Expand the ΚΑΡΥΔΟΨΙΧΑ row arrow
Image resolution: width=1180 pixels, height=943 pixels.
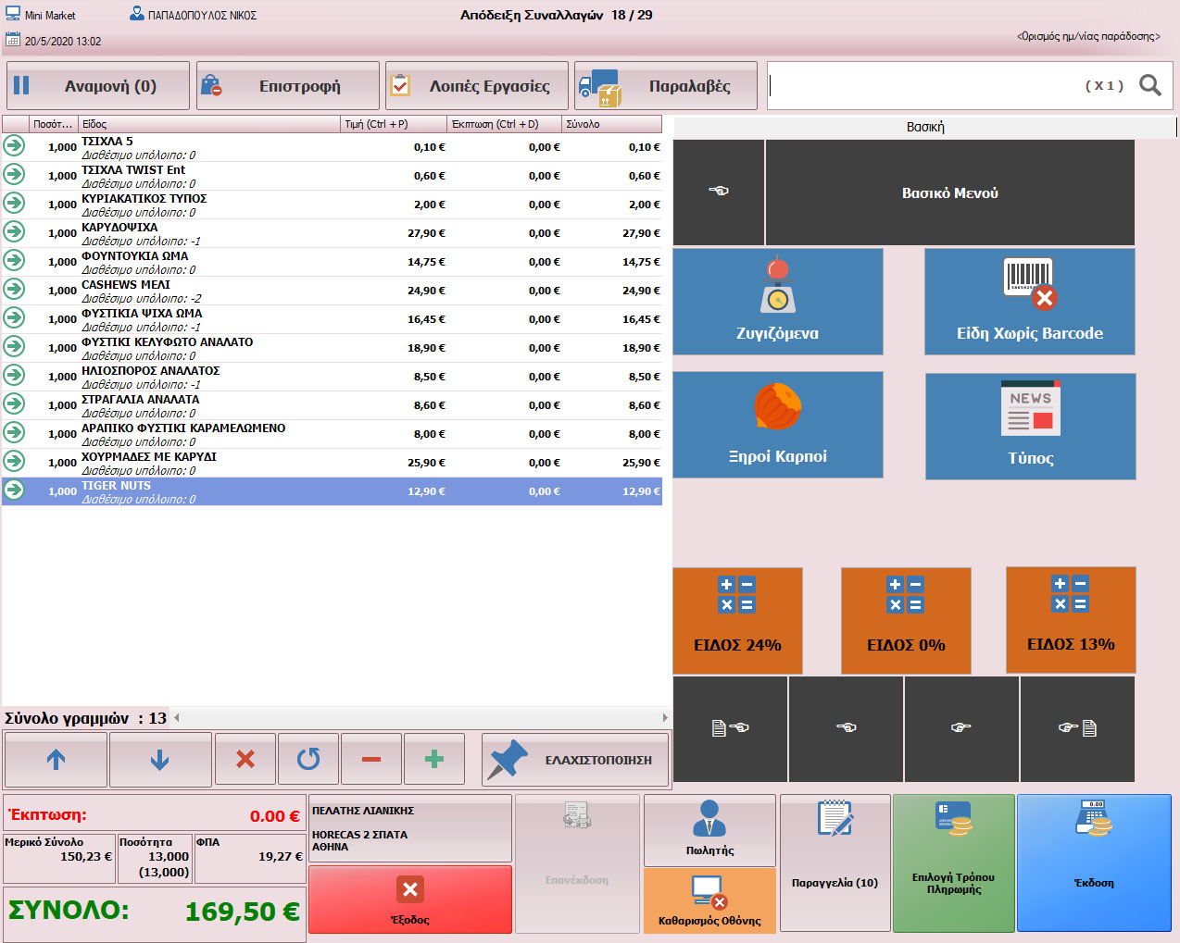(14, 232)
